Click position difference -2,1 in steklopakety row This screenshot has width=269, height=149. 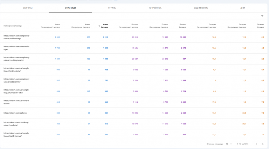[x=262, y=37]
